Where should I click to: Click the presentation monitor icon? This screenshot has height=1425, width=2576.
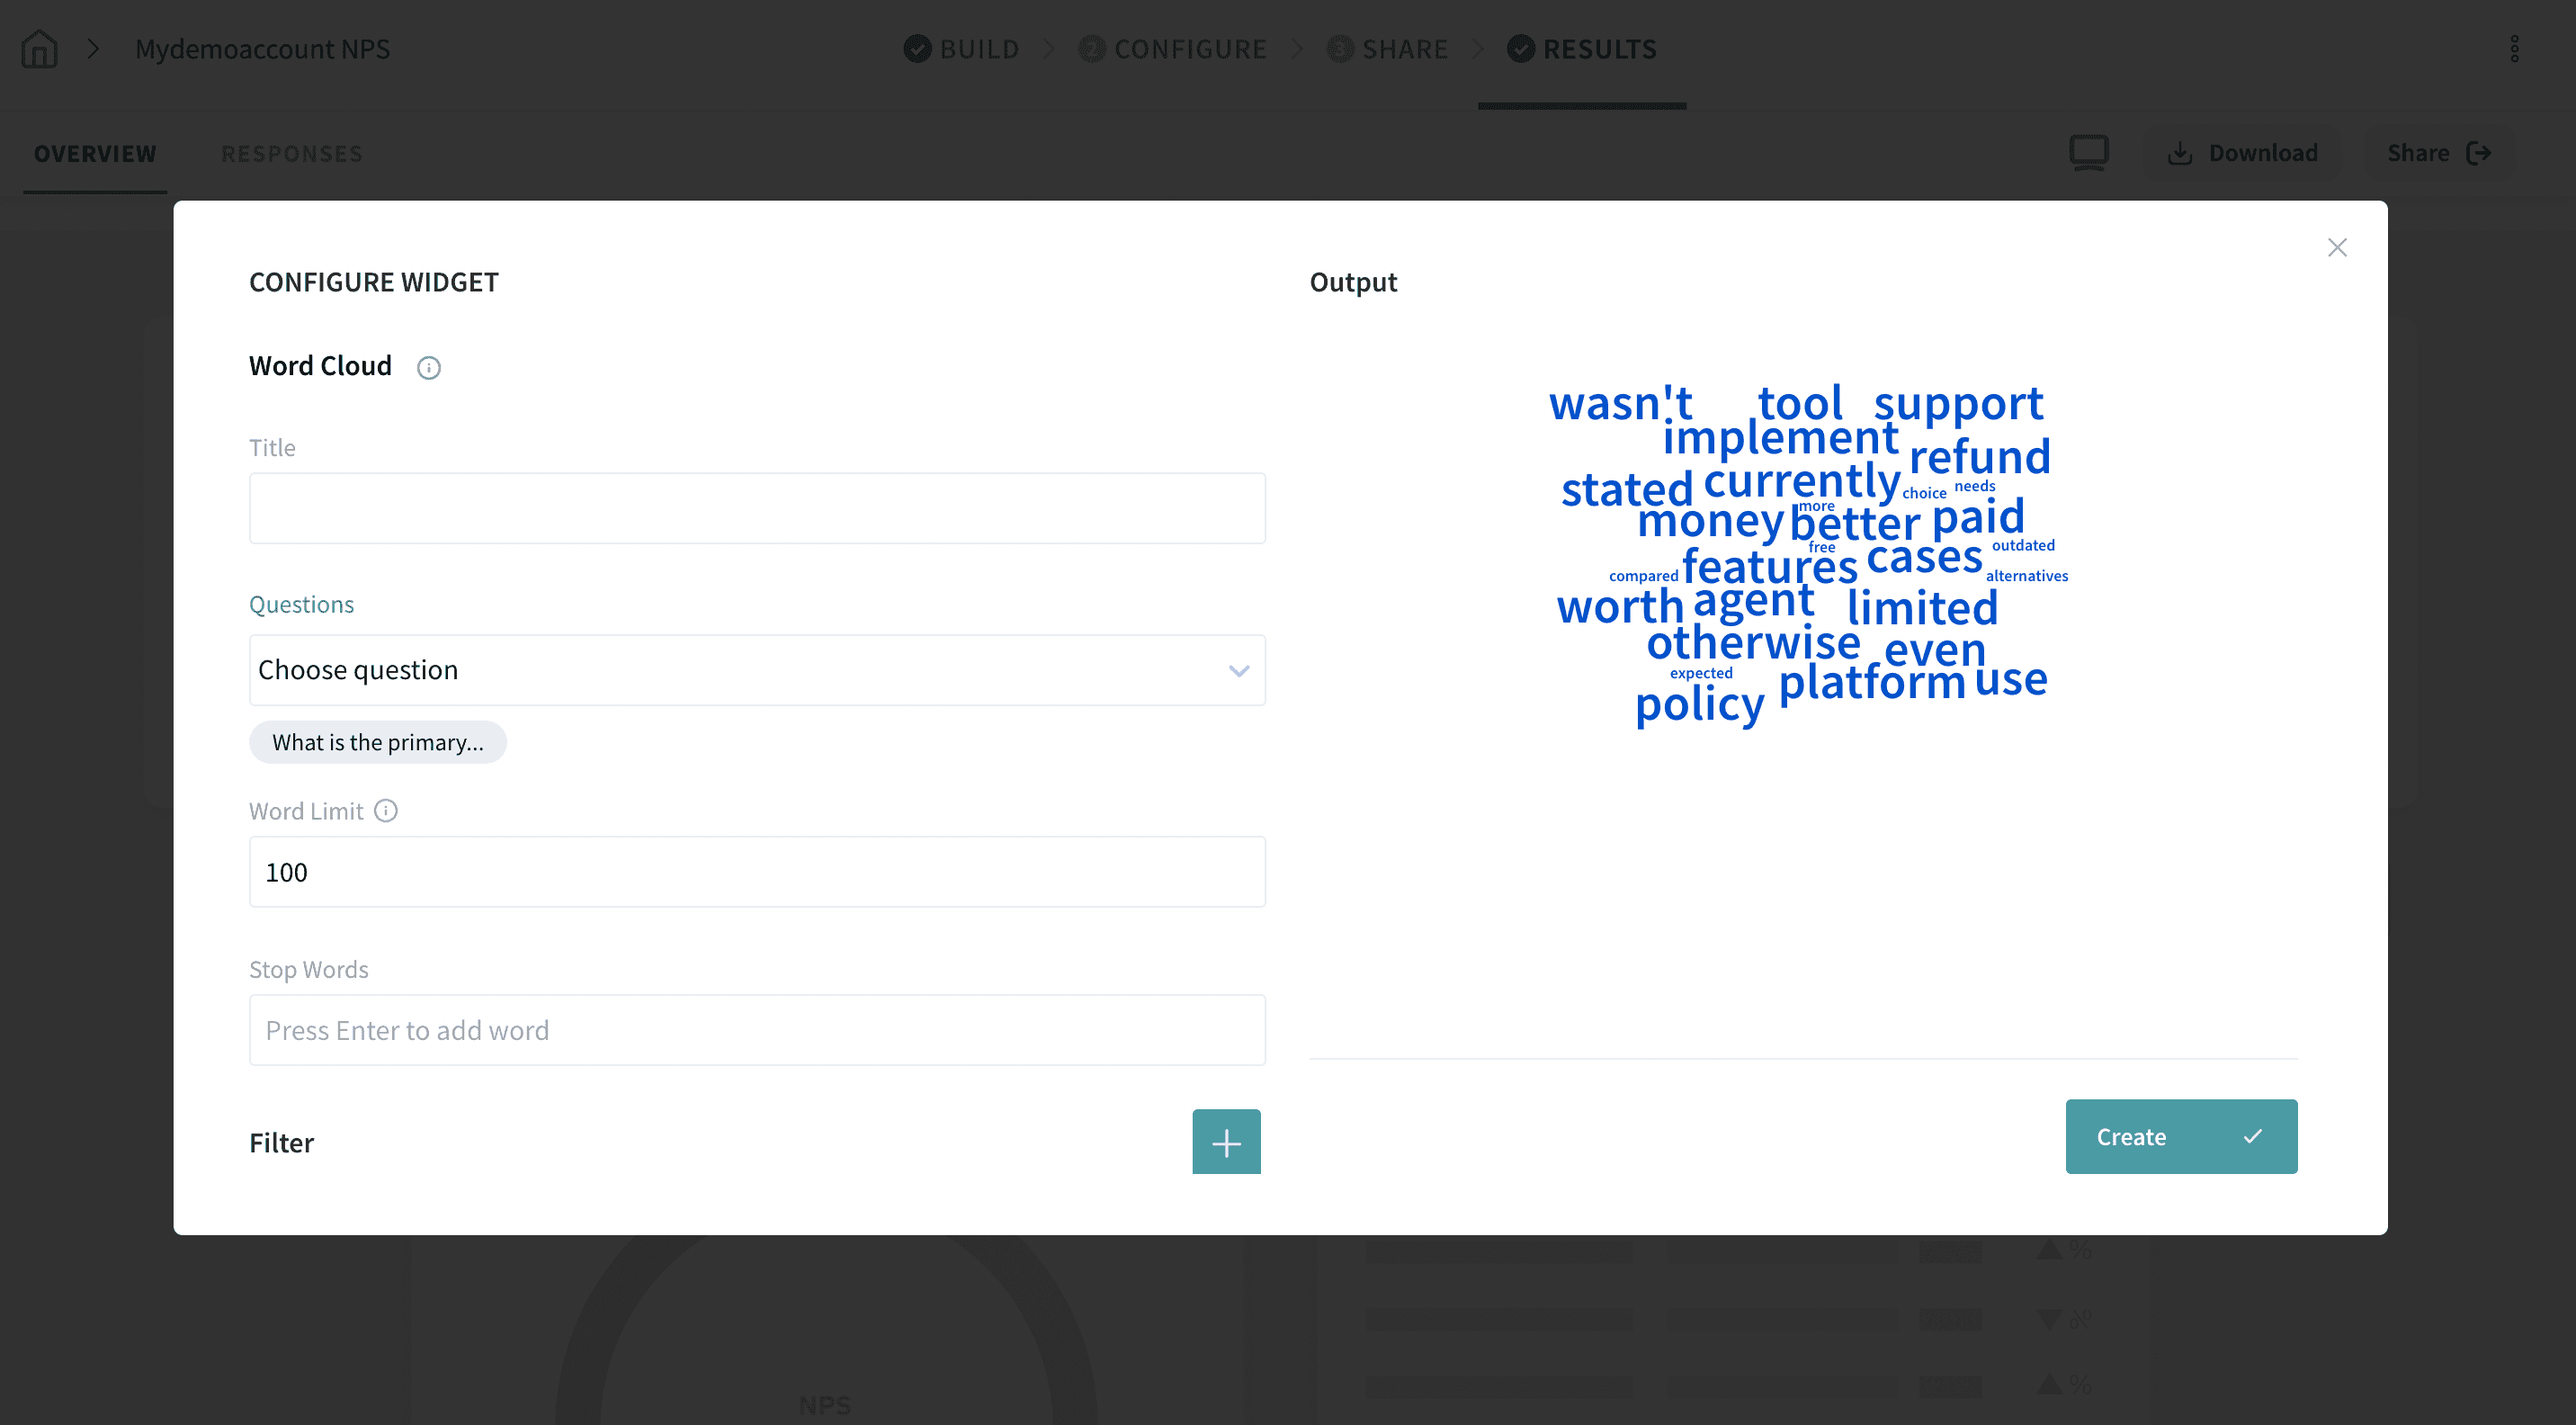(2088, 153)
